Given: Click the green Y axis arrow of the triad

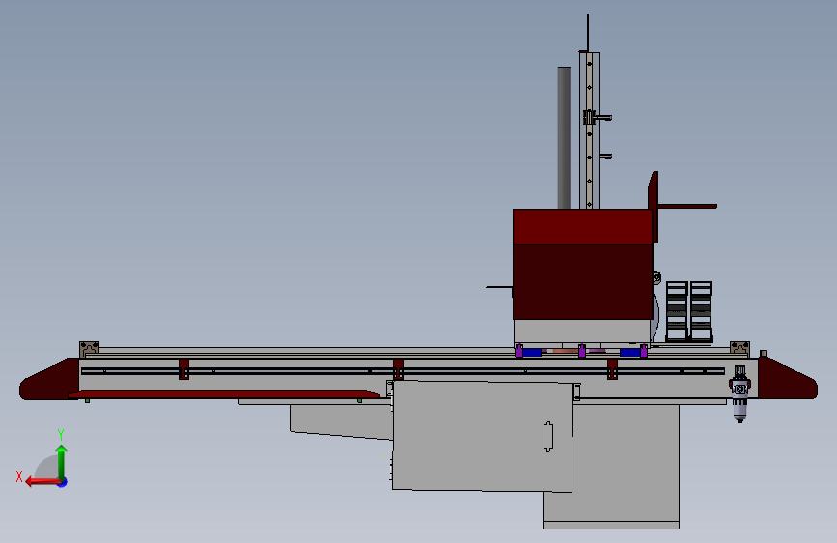Looking at the screenshot, I should [x=62, y=462].
